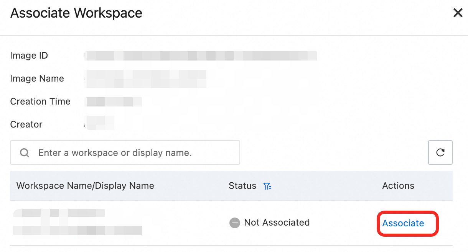Select the blurred workspace name in the row
Viewport: 468px width, 252px height.
click(x=59, y=214)
